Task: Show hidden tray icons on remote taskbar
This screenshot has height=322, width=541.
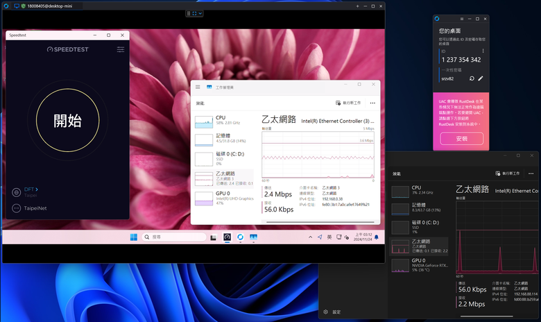Action: click(x=310, y=237)
